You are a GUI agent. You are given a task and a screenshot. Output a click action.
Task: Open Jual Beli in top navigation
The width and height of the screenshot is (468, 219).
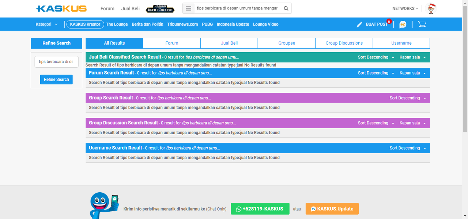(131, 8)
